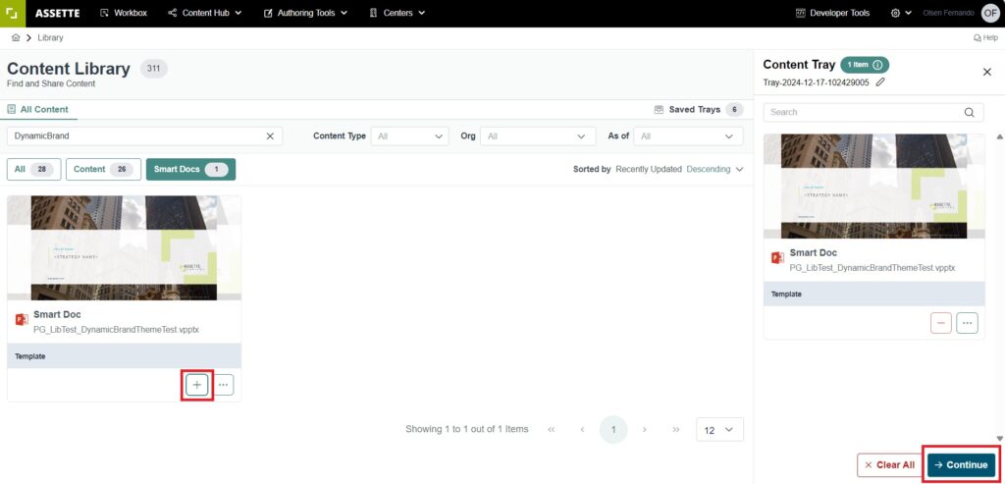The image size is (1005, 484).
Task: Expand the Org filter dropdown
Action: click(538, 136)
